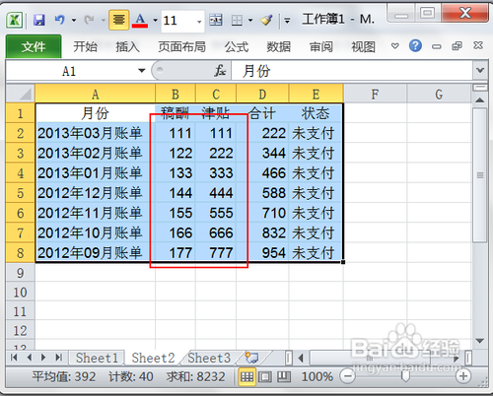Screen dimensions: 493x396
Task: Toggle center alignment in quick access toolbar
Action: [118, 20]
